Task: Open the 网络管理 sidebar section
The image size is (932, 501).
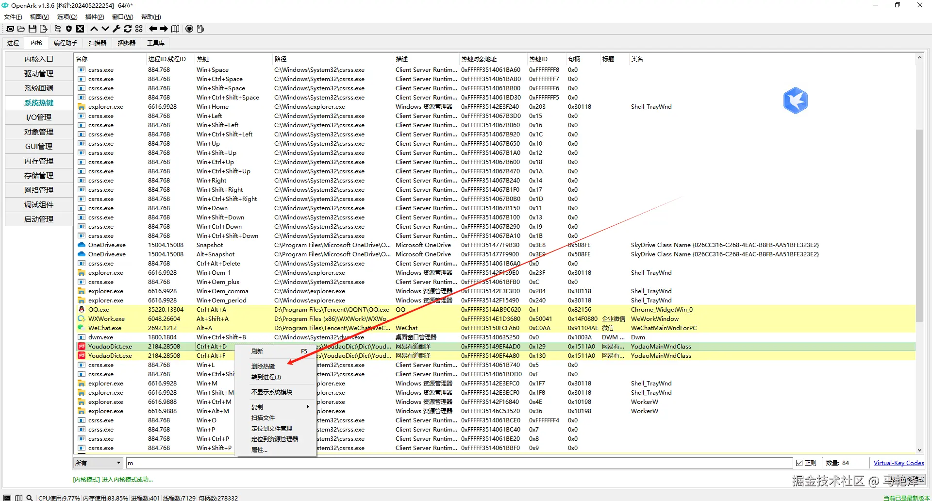Action: [x=39, y=190]
